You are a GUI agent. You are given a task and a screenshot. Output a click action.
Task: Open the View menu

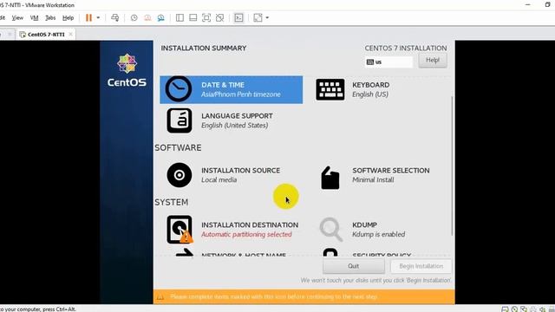pyautogui.click(x=17, y=17)
